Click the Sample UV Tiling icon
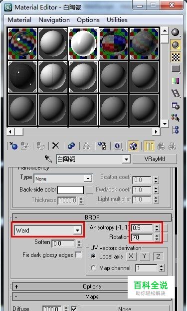 point(176,69)
